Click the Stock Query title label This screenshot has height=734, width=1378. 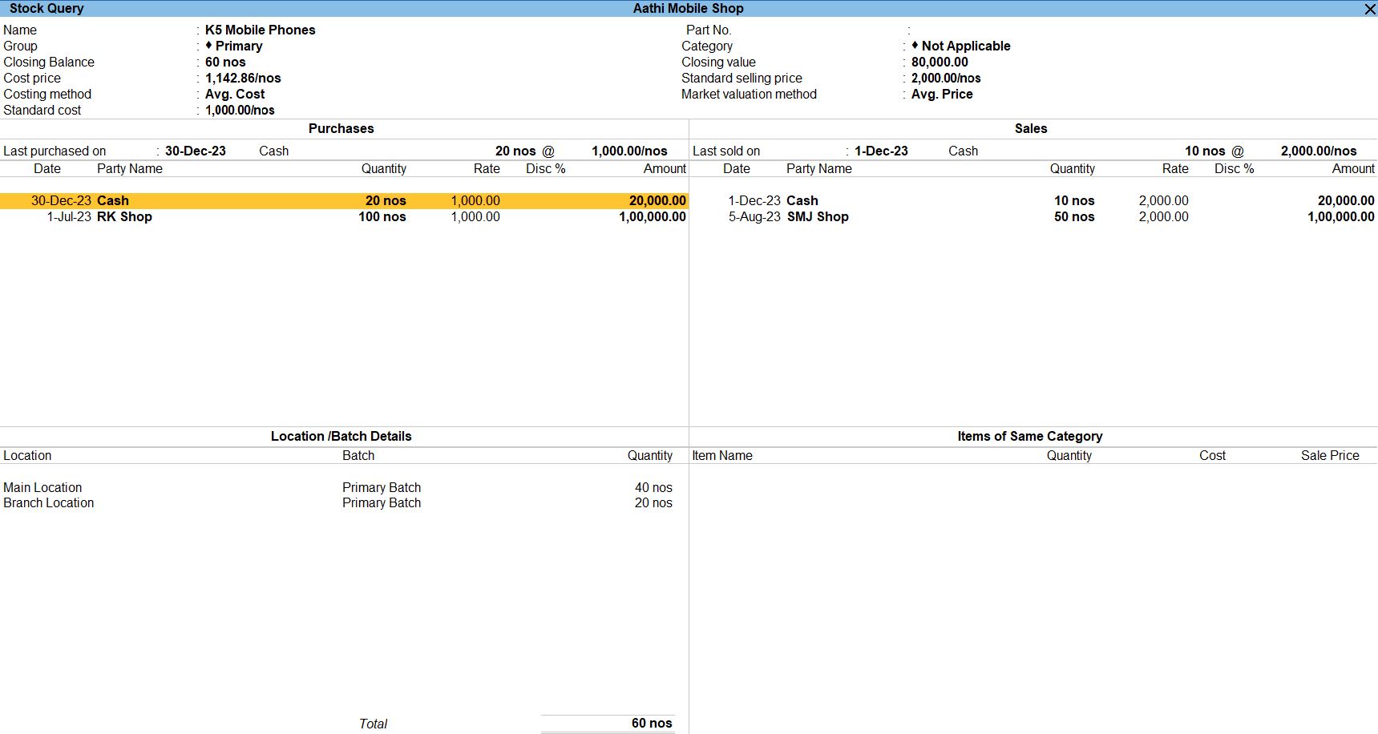tap(46, 8)
